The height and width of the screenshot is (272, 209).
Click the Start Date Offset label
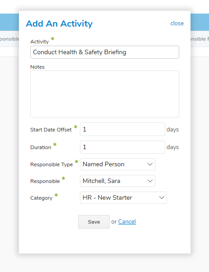[x=51, y=130]
